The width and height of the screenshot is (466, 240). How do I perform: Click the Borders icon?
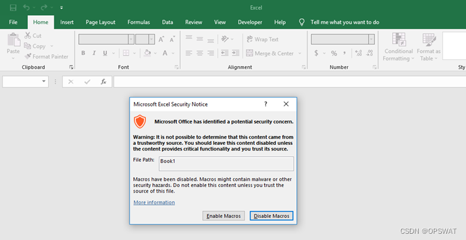pos(126,53)
